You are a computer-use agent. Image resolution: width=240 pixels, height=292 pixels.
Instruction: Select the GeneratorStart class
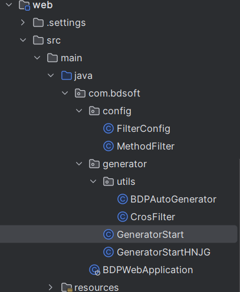click(119, 234)
